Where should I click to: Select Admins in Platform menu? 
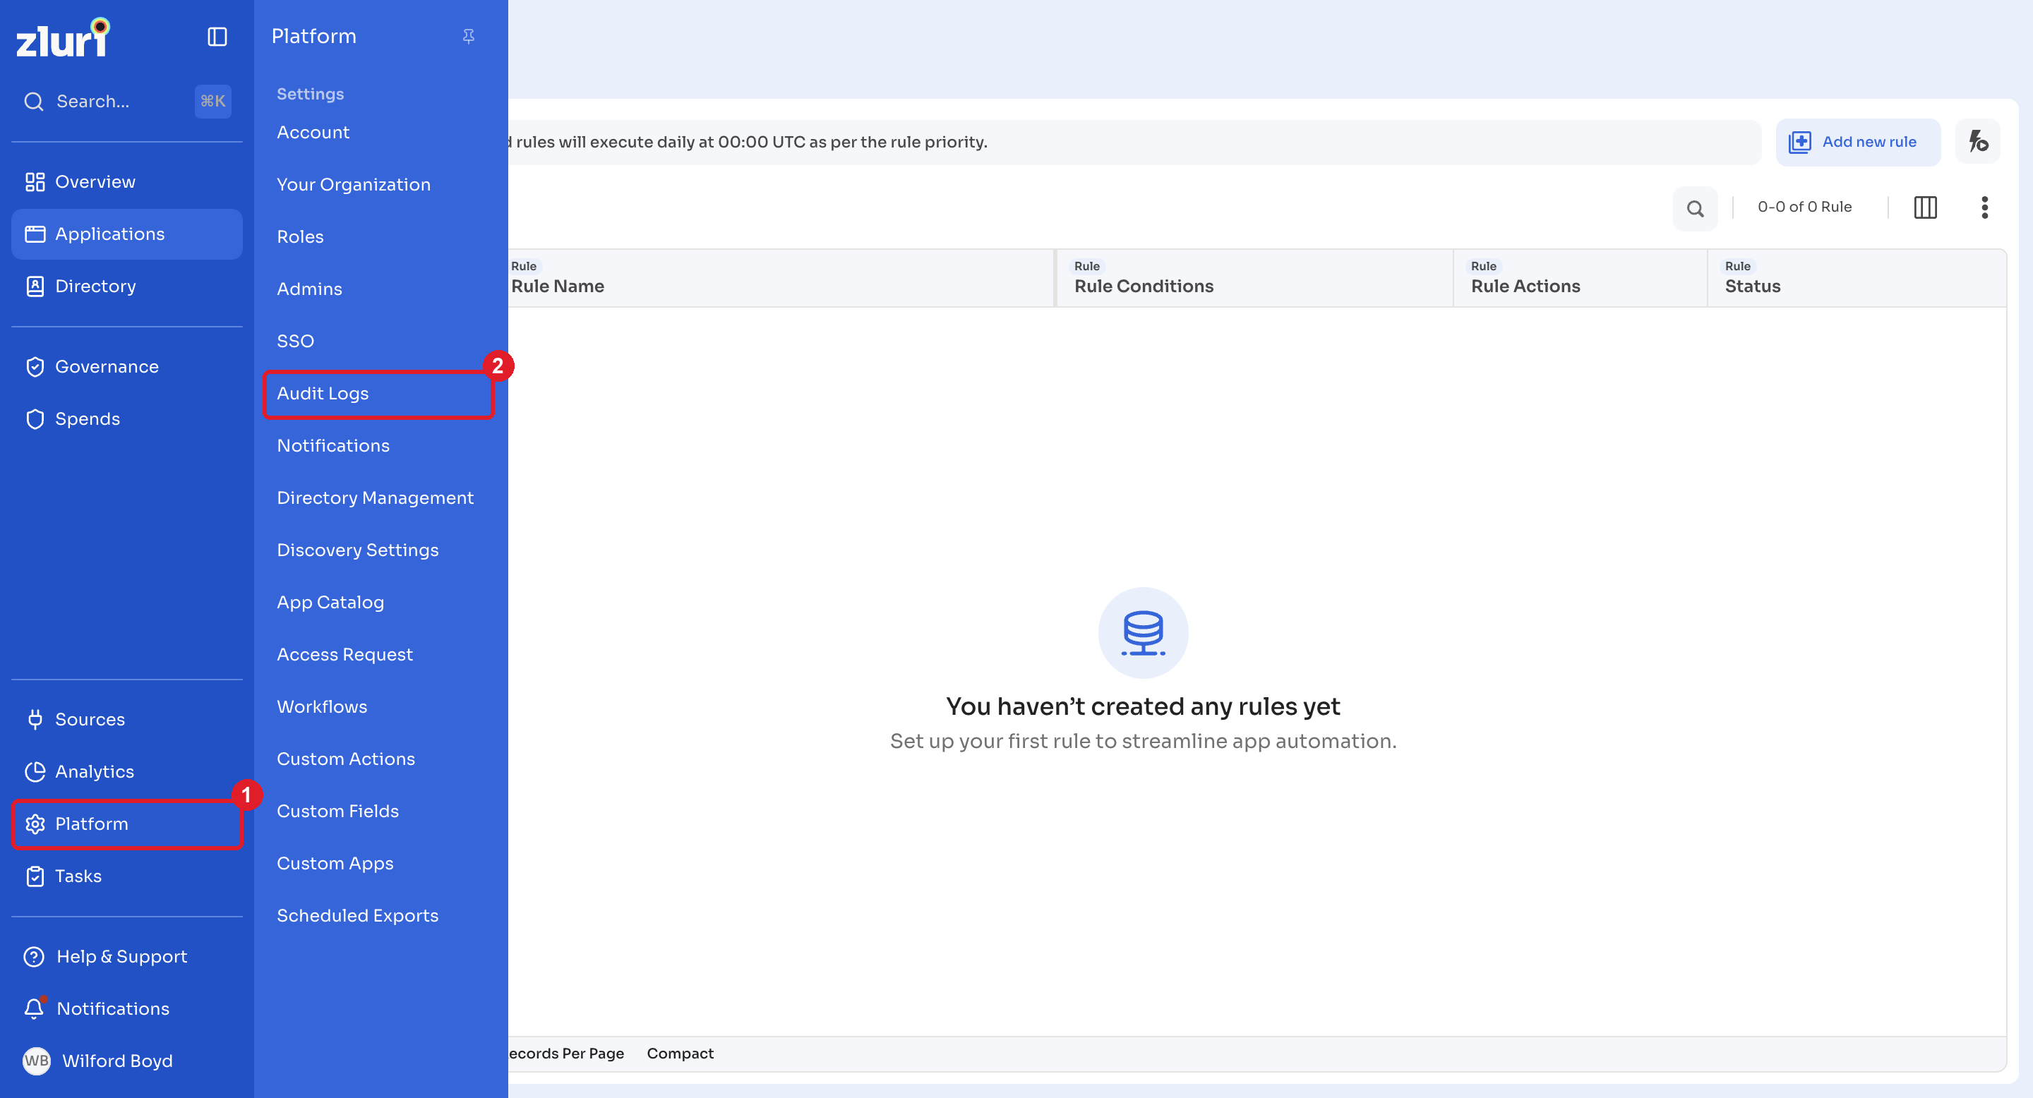click(309, 289)
